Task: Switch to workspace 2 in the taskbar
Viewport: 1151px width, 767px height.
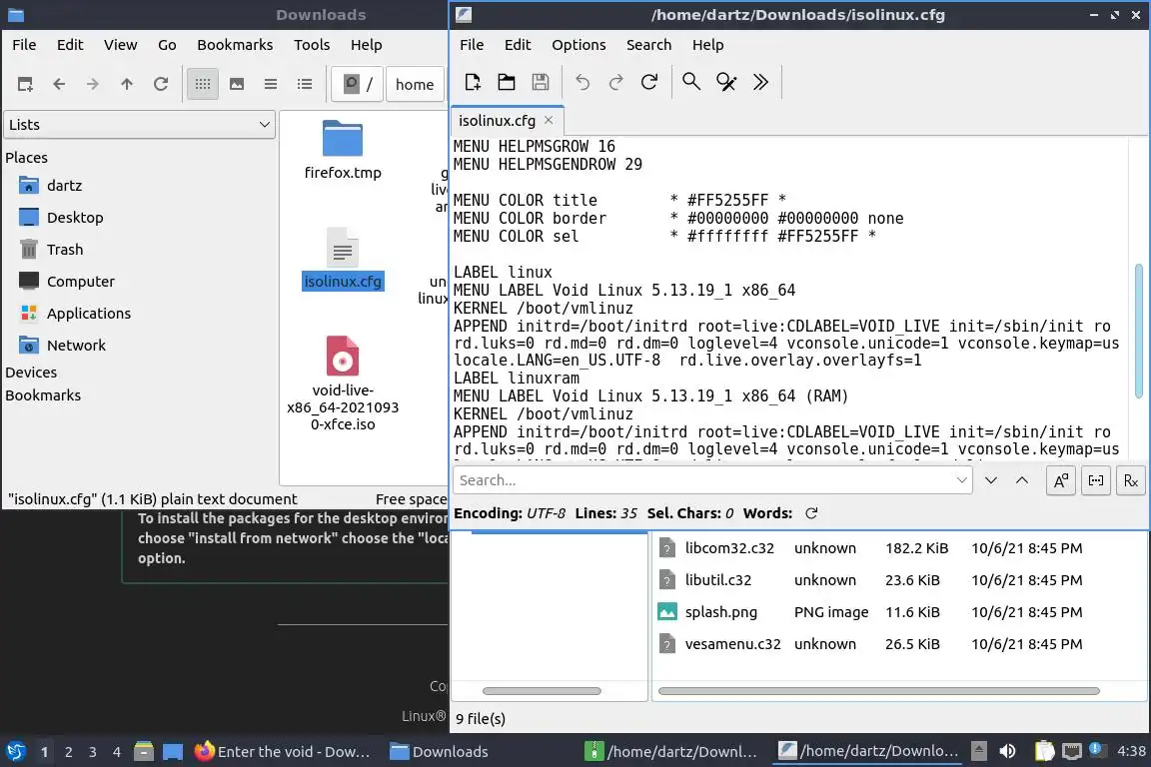Action: point(68,752)
